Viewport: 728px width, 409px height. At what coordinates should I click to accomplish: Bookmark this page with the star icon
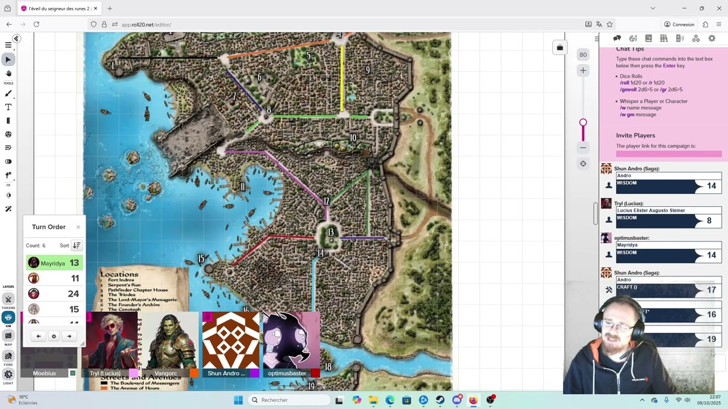click(x=610, y=24)
